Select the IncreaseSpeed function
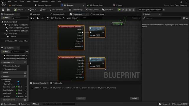The height and width of the screenshot is (106, 189). pyautogui.click(x=11, y=69)
